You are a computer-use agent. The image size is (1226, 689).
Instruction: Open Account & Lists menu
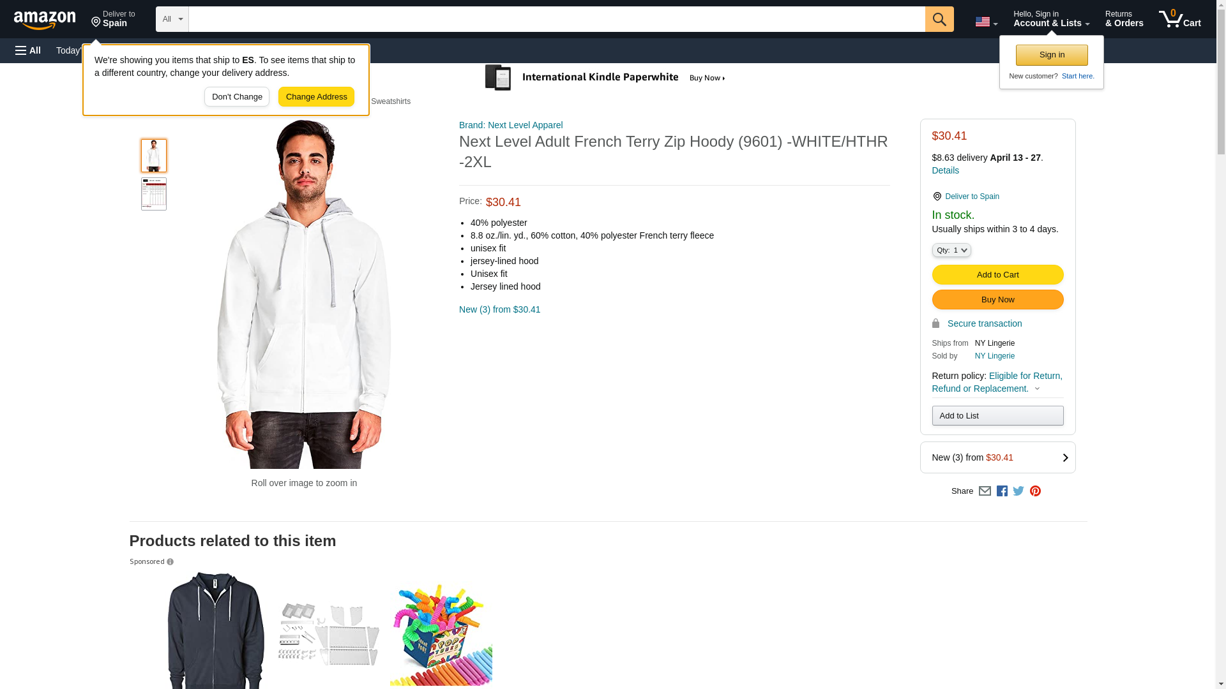(x=1051, y=19)
